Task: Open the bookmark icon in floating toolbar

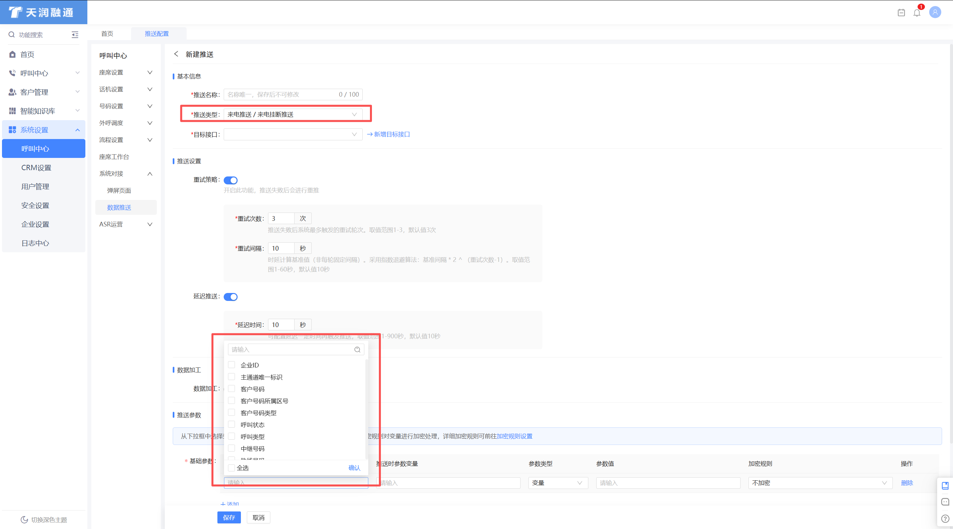Action: (945, 486)
